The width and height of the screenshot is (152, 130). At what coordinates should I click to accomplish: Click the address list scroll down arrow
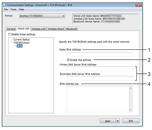pyautogui.click(x=131, y=110)
